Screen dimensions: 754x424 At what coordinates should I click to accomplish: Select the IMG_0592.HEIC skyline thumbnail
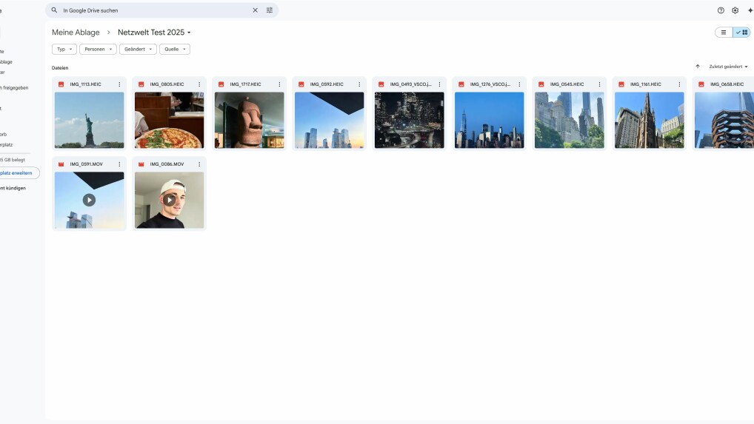coord(330,120)
